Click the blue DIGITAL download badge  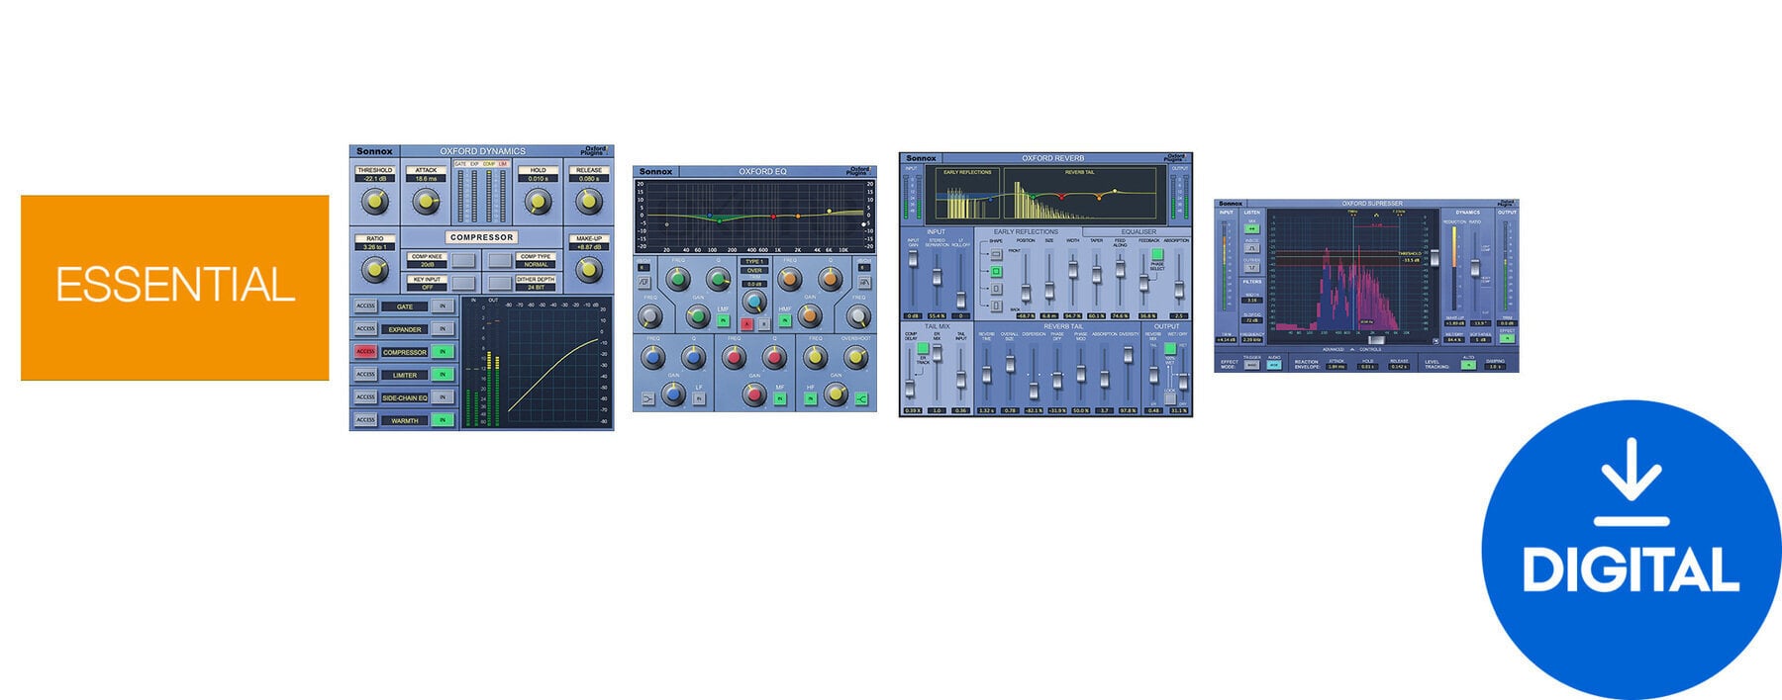point(1631,548)
